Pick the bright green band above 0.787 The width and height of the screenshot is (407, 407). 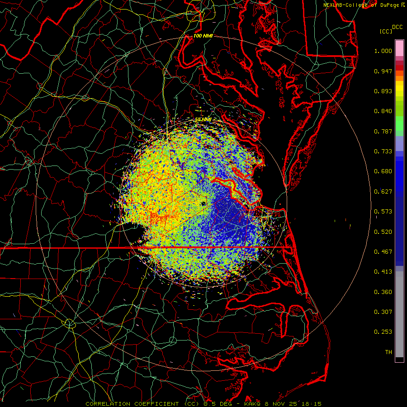click(399, 123)
